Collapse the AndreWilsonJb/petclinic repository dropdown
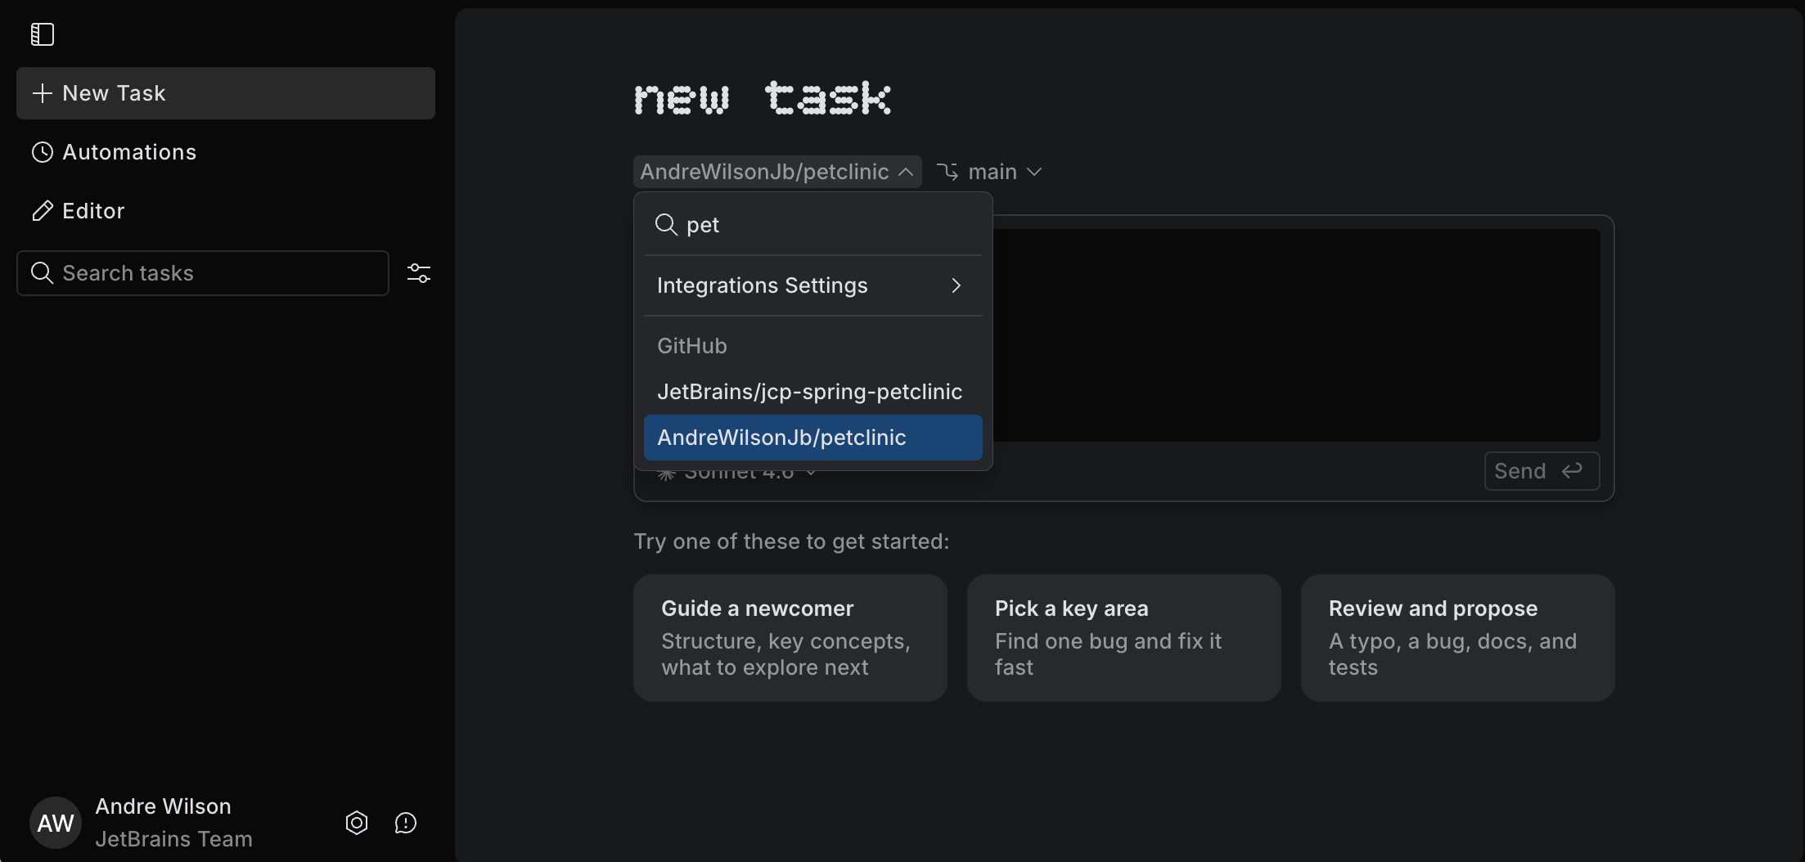Viewport: 1805px width, 862px height. click(777, 172)
